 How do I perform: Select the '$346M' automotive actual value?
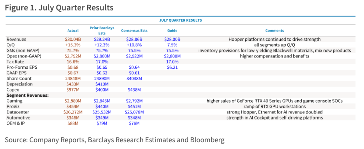coord(73,118)
